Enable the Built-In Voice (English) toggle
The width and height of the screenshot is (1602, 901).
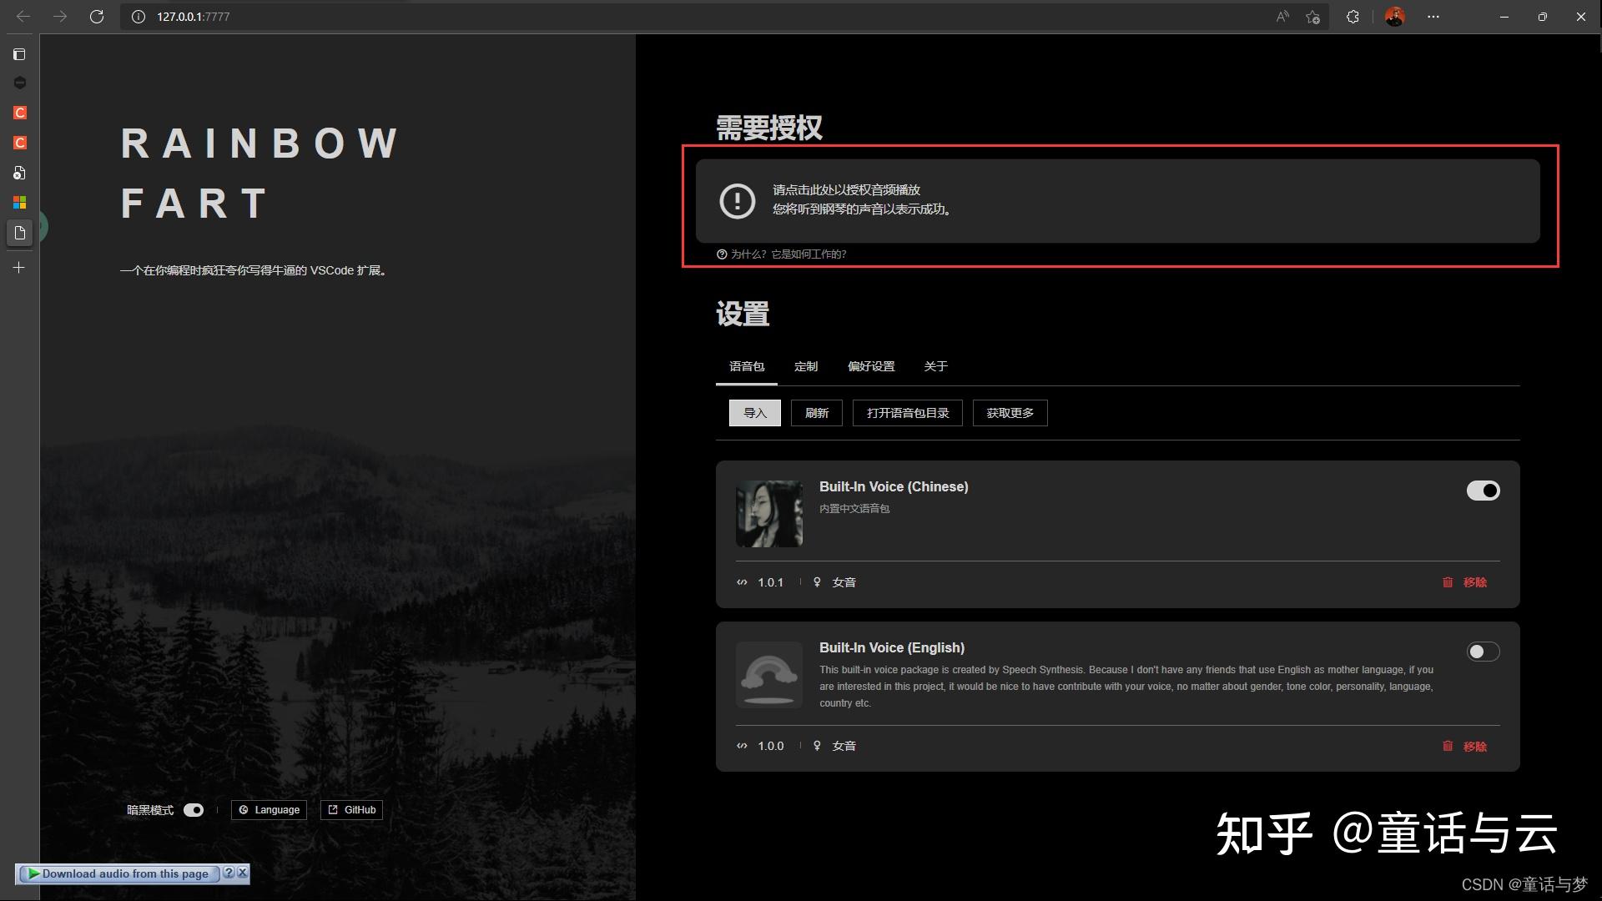tap(1483, 652)
